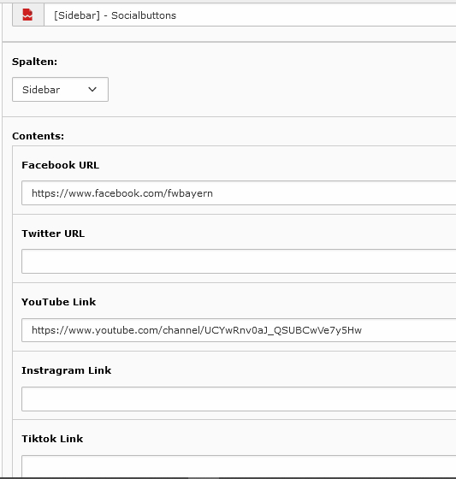This screenshot has height=479, width=456.
Task: Click the '[Sidebar] - Socialbuttons' title text
Action: point(115,15)
